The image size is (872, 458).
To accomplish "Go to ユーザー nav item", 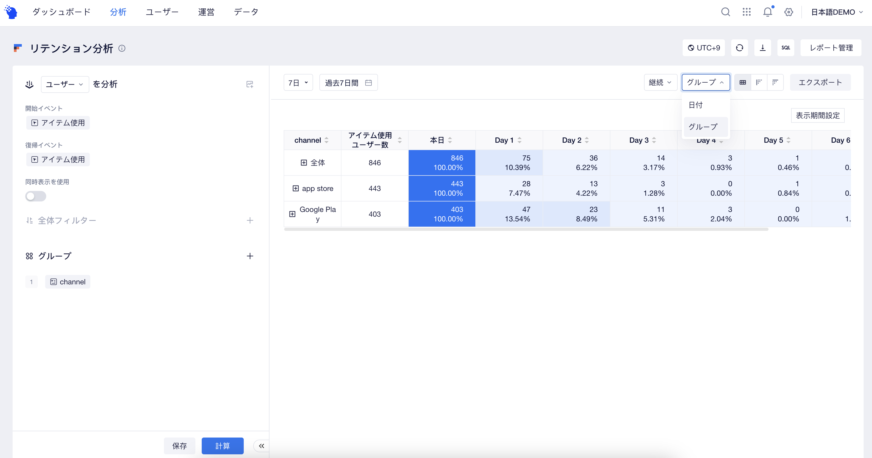I will point(162,12).
